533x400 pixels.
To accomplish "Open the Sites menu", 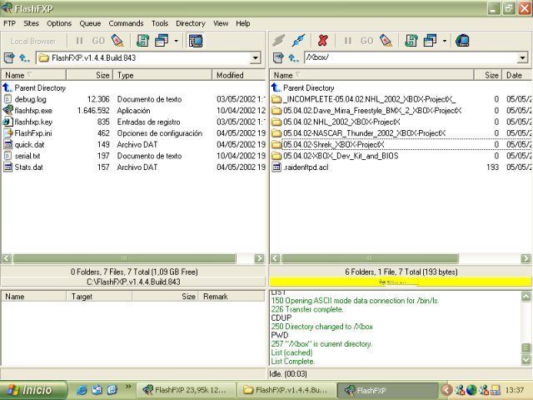I will [31, 23].
